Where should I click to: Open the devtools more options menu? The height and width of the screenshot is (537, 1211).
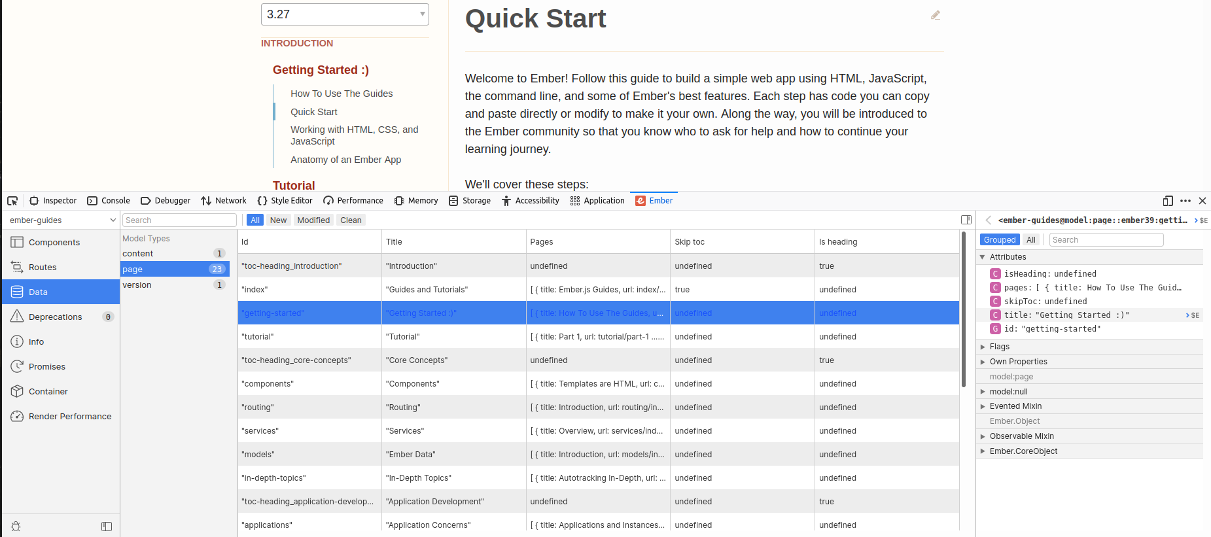[x=1185, y=201]
